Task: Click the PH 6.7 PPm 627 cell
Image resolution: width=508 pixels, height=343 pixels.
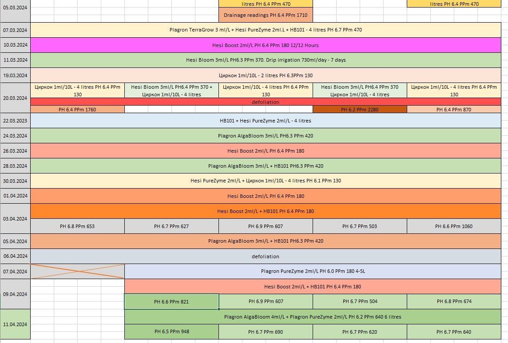Action: coord(172,226)
